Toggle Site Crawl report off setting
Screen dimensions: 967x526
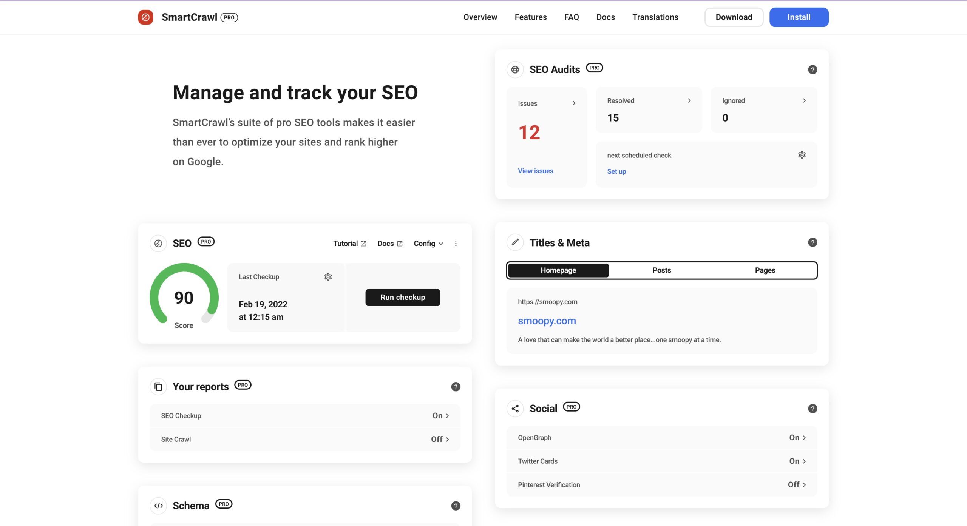[x=440, y=439]
